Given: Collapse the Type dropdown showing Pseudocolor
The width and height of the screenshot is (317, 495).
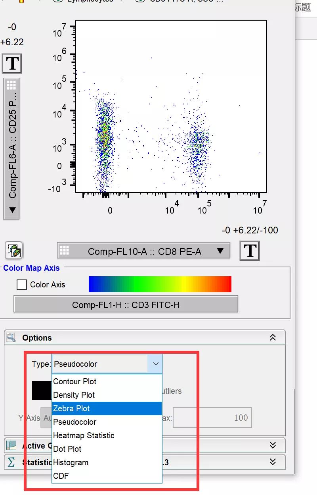Looking at the screenshot, I should 156,364.
